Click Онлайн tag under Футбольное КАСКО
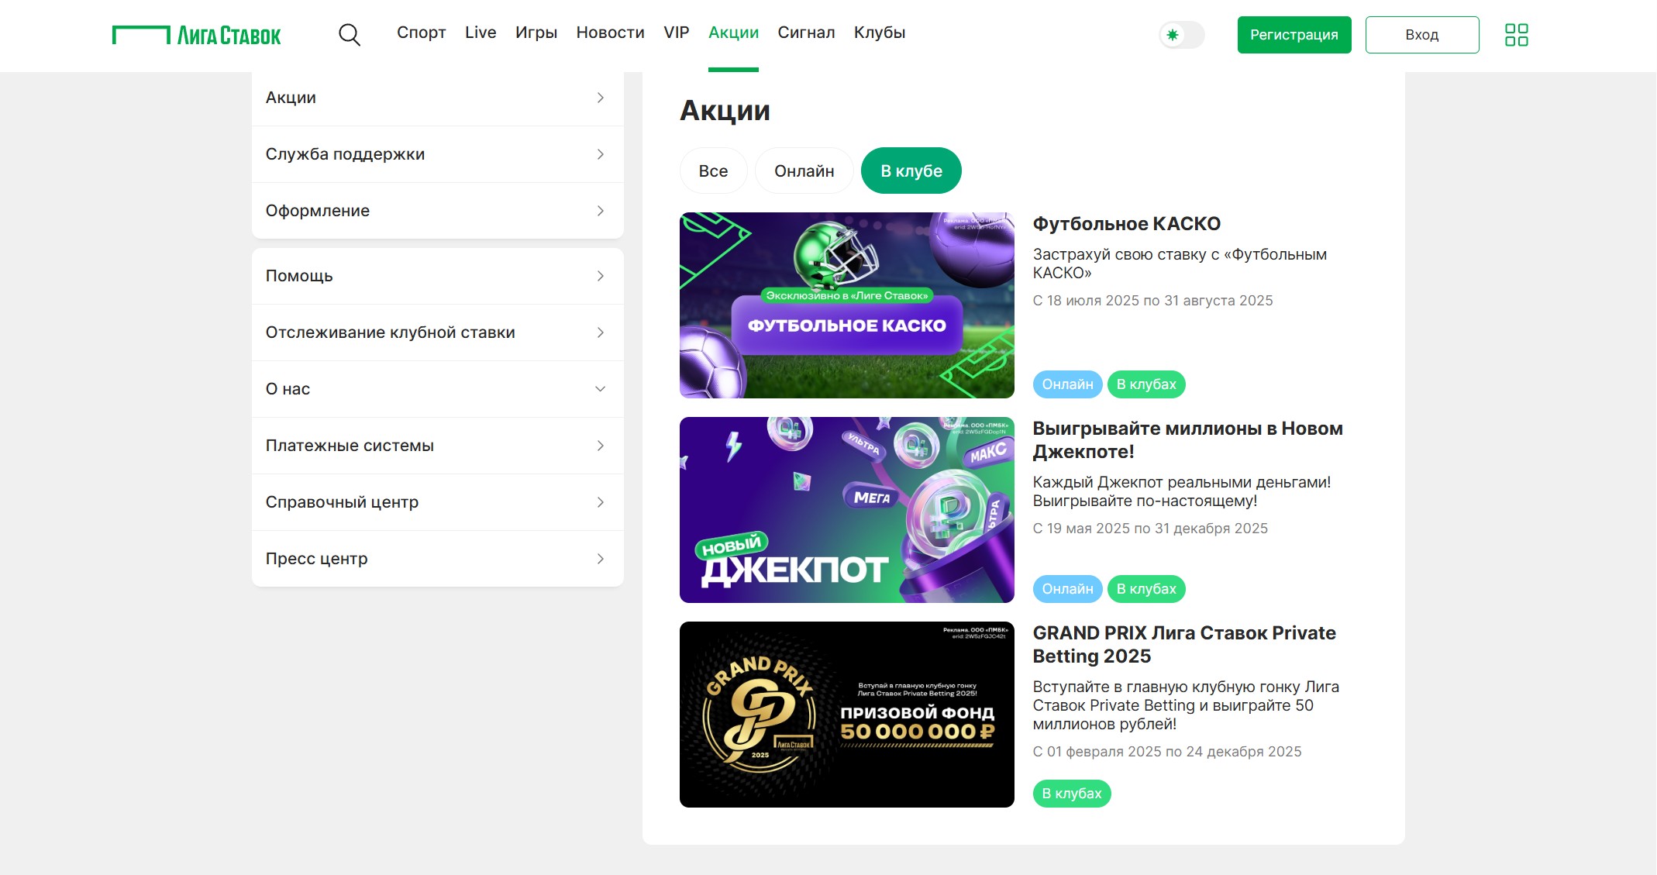 pos(1066,384)
